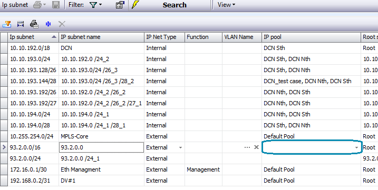Click the current row indicator arrow
Viewport: 378px width, 190px height.
tap(4, 147)
